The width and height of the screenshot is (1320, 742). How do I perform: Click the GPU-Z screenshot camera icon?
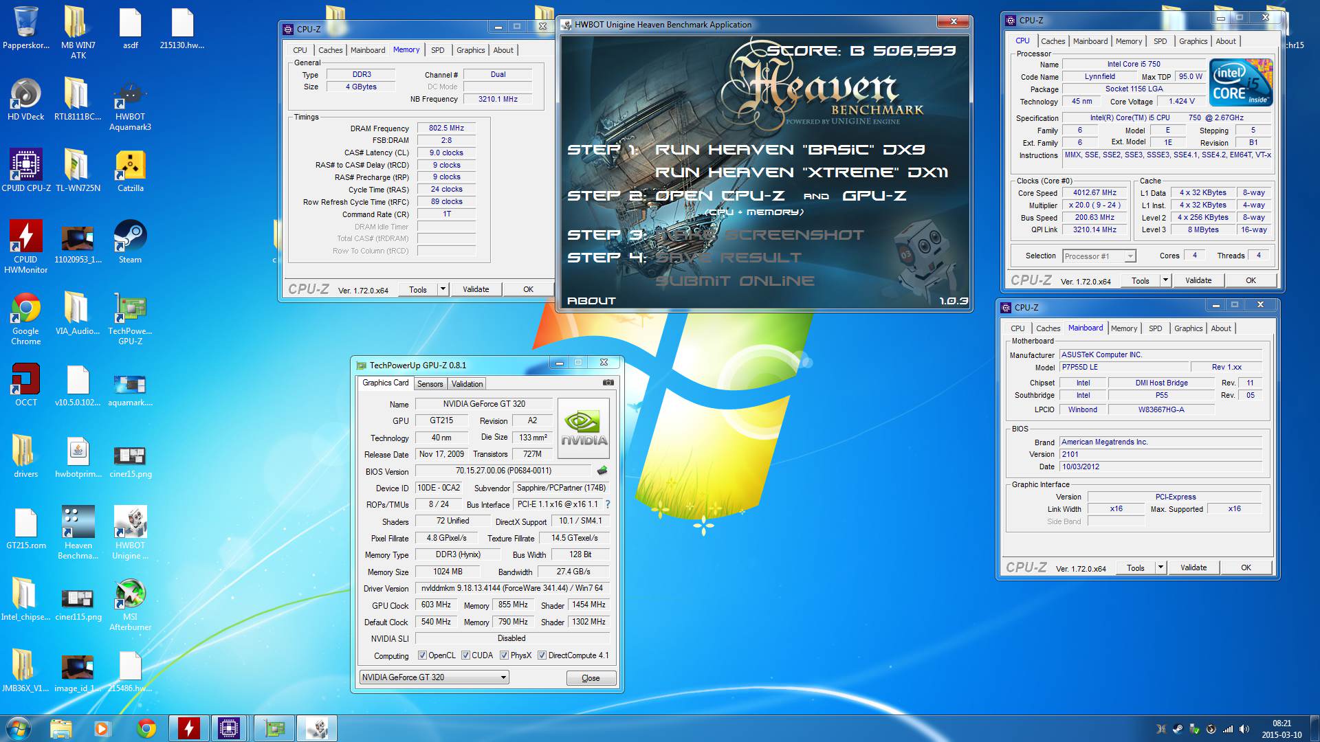(608, 383)
